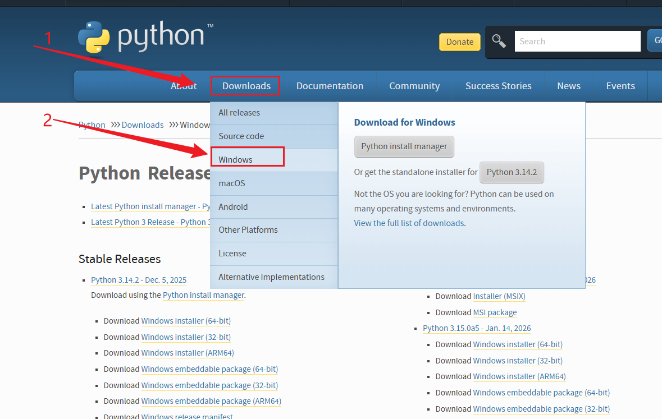Download 3.15.0a5 Windows installer (32-bit)
662x419 pixels.
click(518, 361)
